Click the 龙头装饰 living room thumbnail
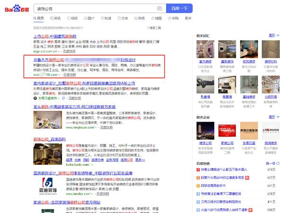Image resolution: width=284 pixels, height=213 pixels. tap(48, 120)
